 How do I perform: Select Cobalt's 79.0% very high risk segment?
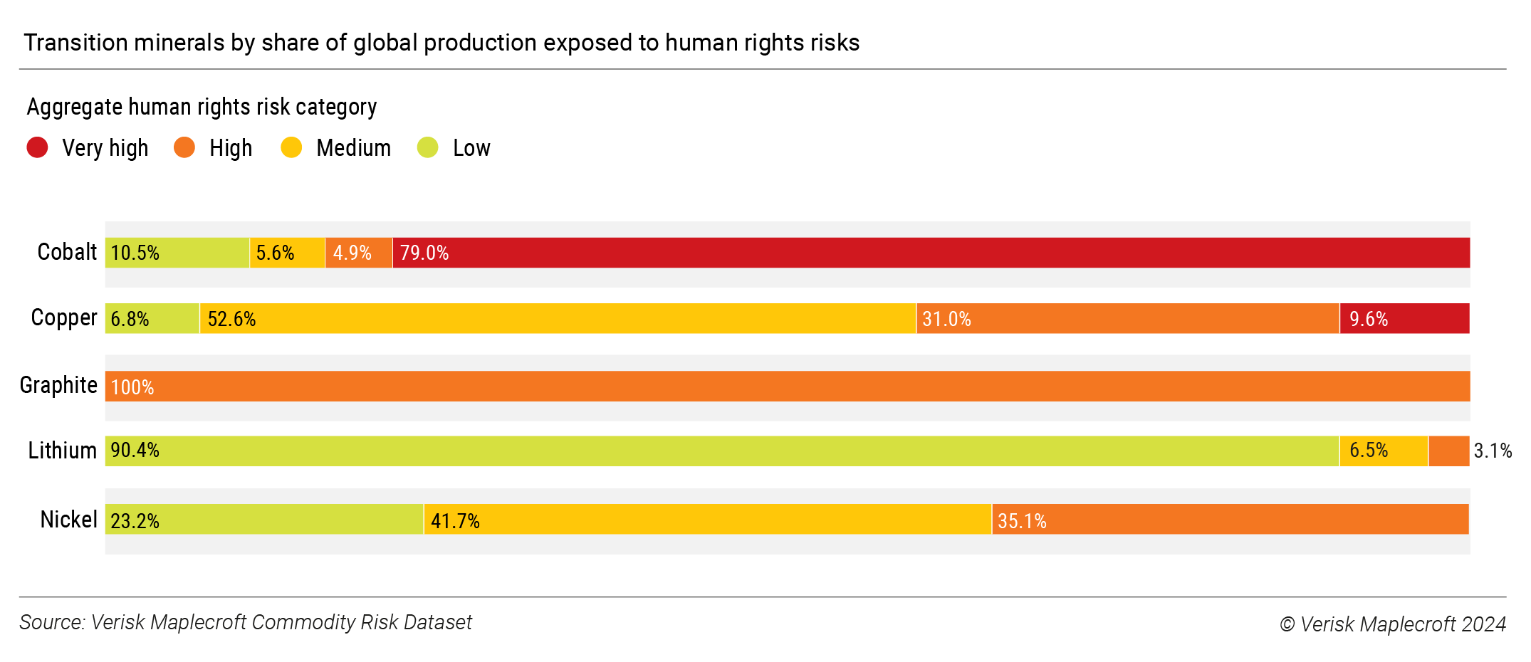click(931, 253)
